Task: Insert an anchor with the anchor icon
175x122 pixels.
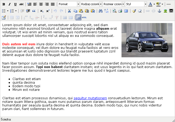Action: tap(159, 11)
